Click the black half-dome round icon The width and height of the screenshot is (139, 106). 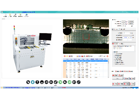[42, 82]
